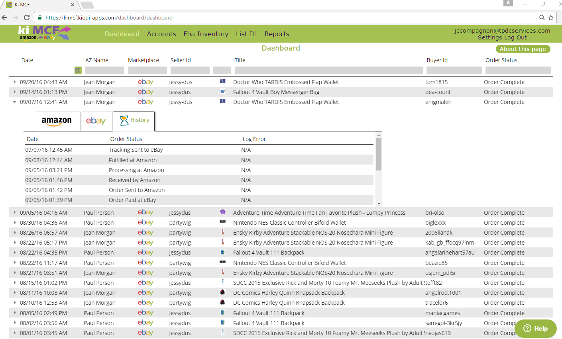Focus the Buyer Id filter field

(x=454, y=71)
